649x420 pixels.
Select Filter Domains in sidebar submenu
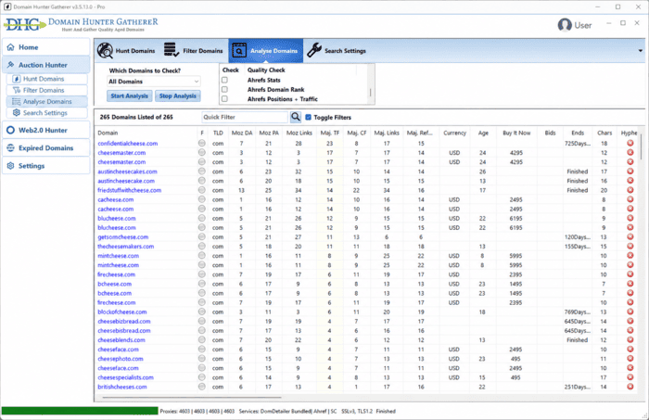(x=47, y=90)
